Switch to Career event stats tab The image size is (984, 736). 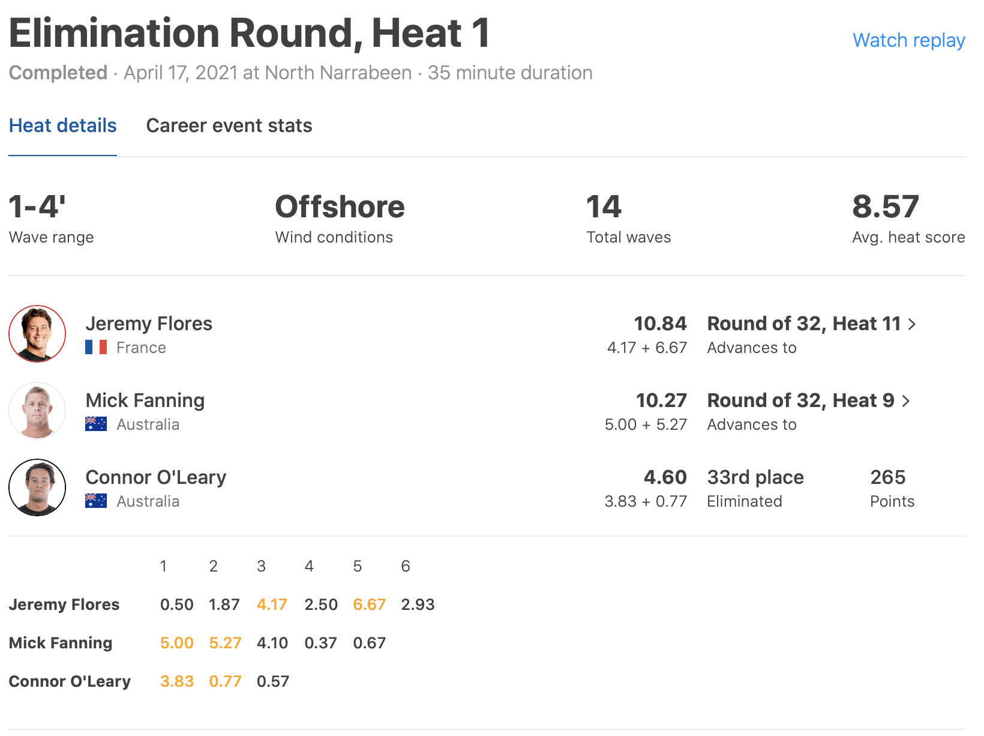229,125
